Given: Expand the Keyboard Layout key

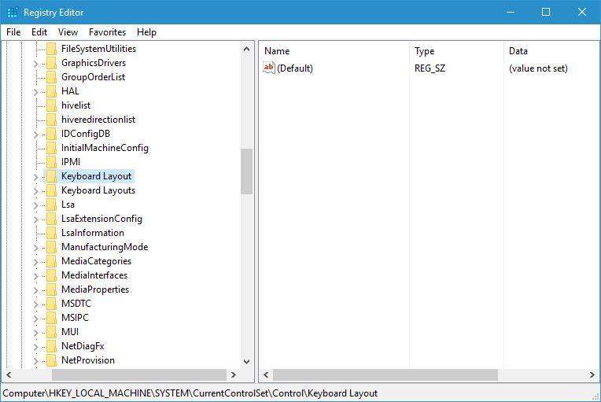Looking at the screenshot, I should [35, 177].
